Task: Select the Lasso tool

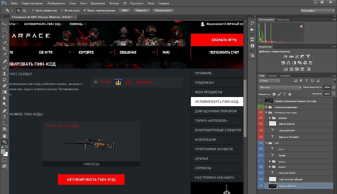Action: coord(4,36)
